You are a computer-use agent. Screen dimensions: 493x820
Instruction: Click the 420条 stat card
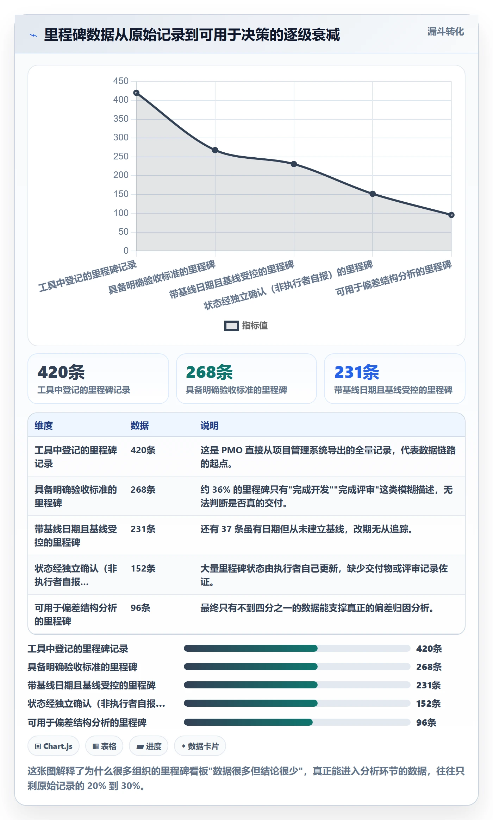coord(98,379)
